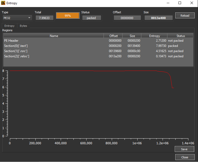
Task: Sort regions by the Status column header
Action: (181, 36)
